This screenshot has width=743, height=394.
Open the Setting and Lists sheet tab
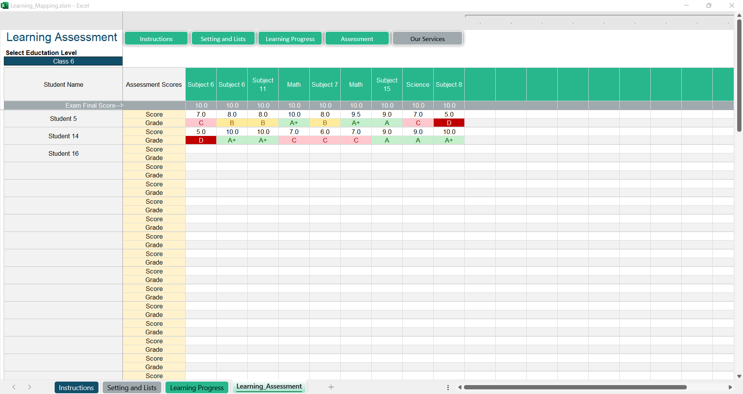click(x=132, y=387)
